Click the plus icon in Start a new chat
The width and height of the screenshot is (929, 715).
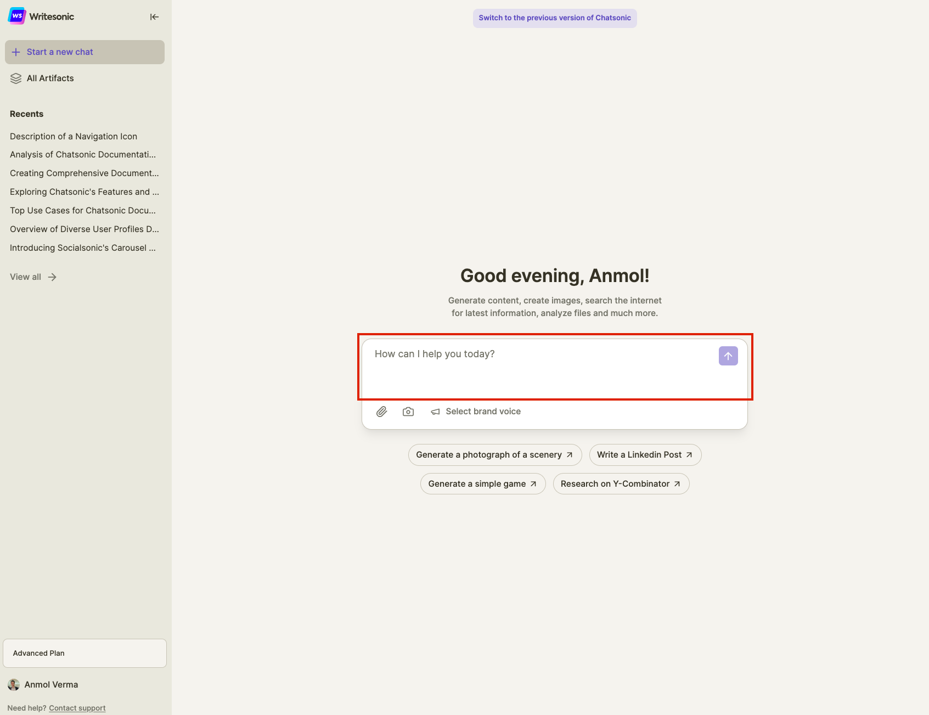[16, 52]
